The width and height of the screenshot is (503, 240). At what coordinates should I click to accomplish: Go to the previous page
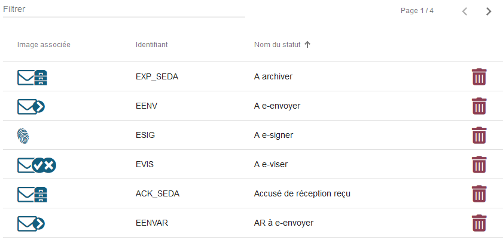pyautogui.click(x=465, y=11)
